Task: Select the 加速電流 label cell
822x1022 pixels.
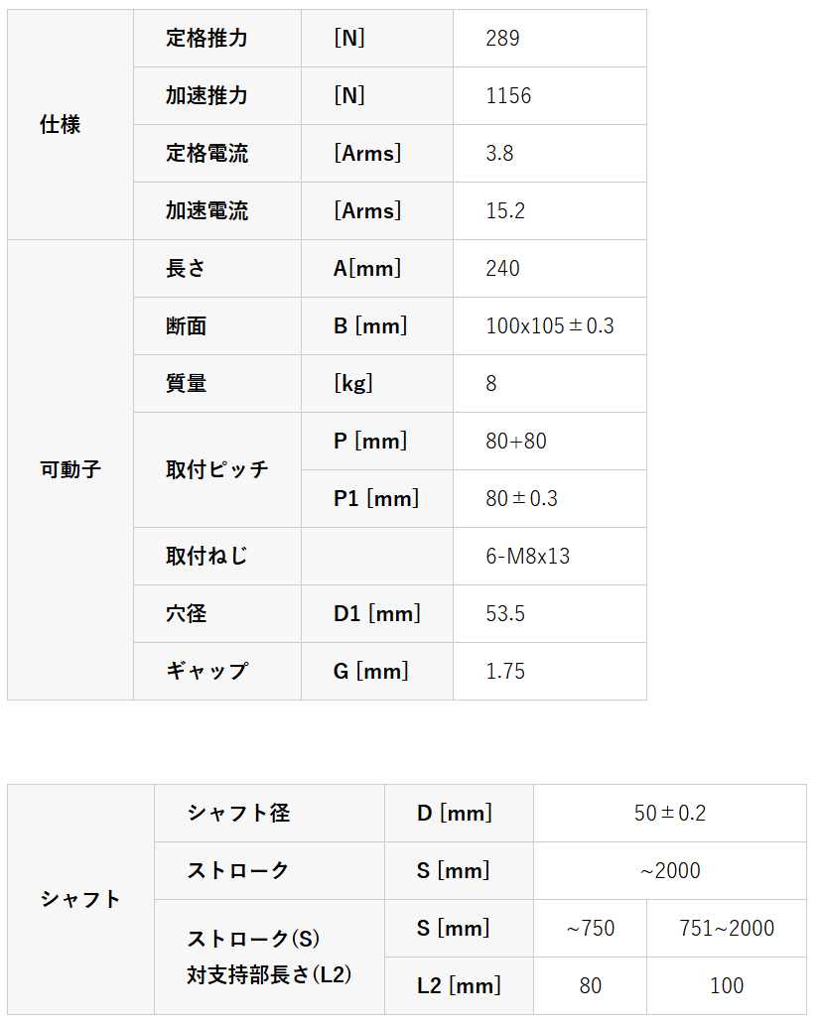Action: click(206, 211)
